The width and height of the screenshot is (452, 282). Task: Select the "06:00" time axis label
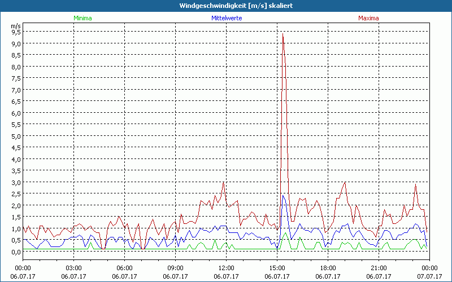(125, 268)
